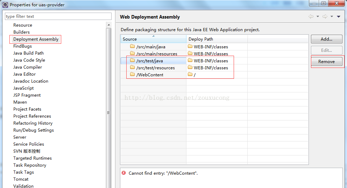Screen dimensions: 347x188
Task: Sort by the Source column header
Action: click(x=153, y=39)
